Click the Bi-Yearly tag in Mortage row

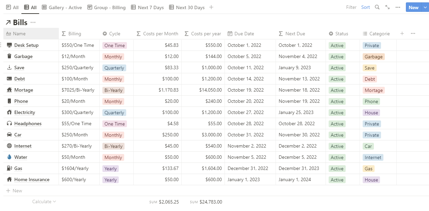pyautogui.click(x=113, y=90)
